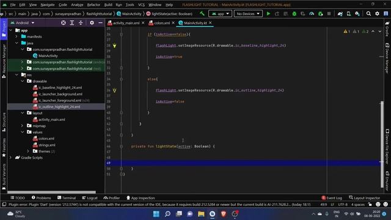Image resolution: width=391 pixels, height=220 pixels.
Task: Collapse the drawable folder
Action: pos(23,81)
